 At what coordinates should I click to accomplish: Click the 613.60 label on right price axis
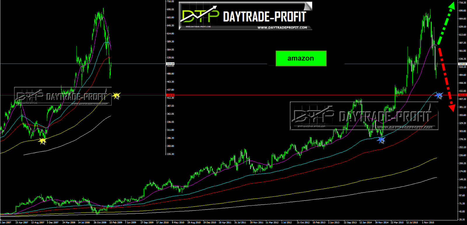pos(463,35)
